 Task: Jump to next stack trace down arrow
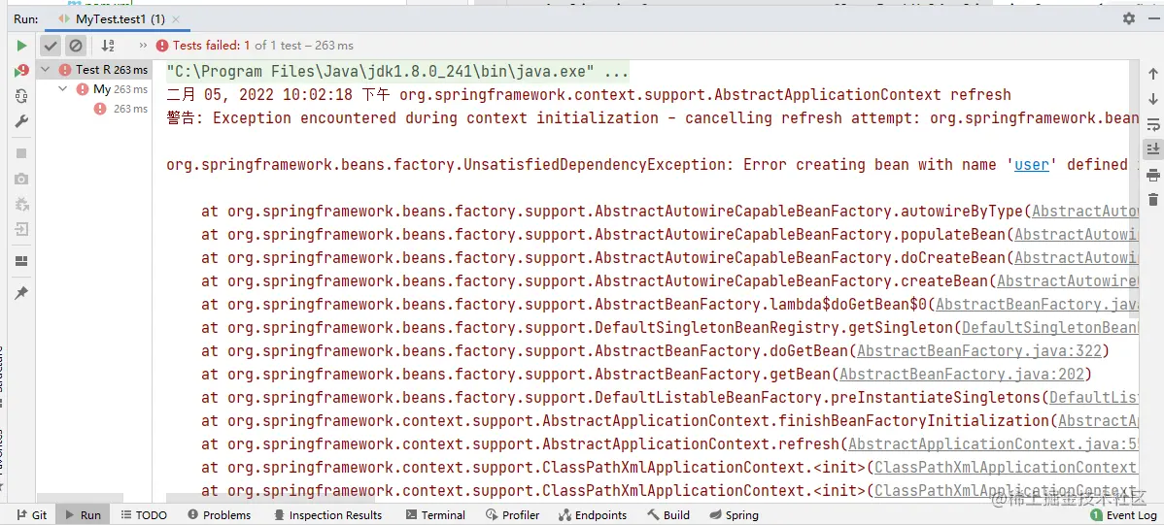point(1153,99)
